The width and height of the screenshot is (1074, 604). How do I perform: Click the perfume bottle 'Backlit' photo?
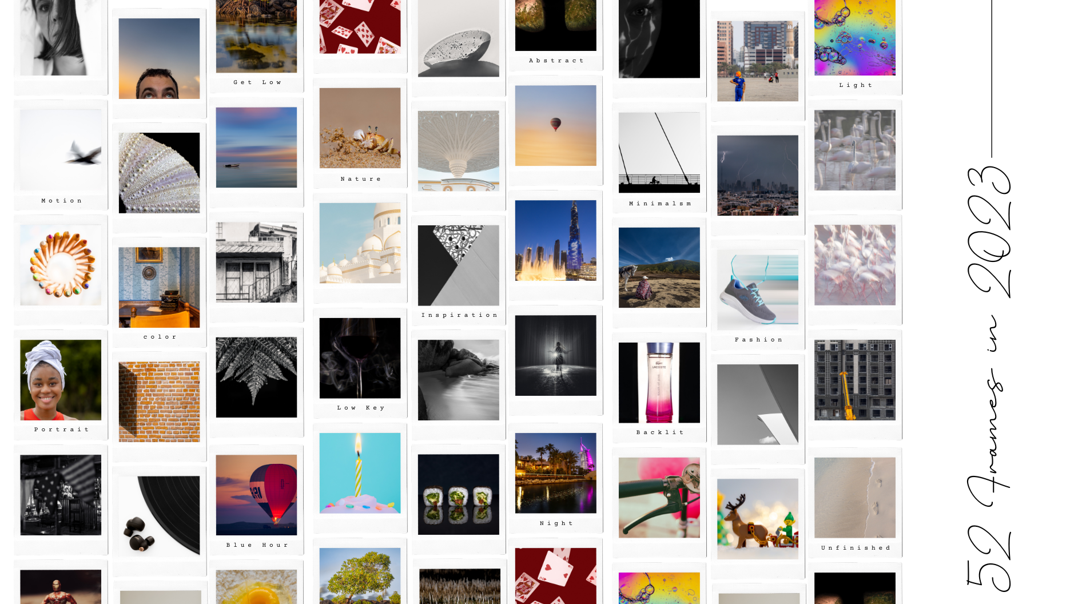click(659, 383)
